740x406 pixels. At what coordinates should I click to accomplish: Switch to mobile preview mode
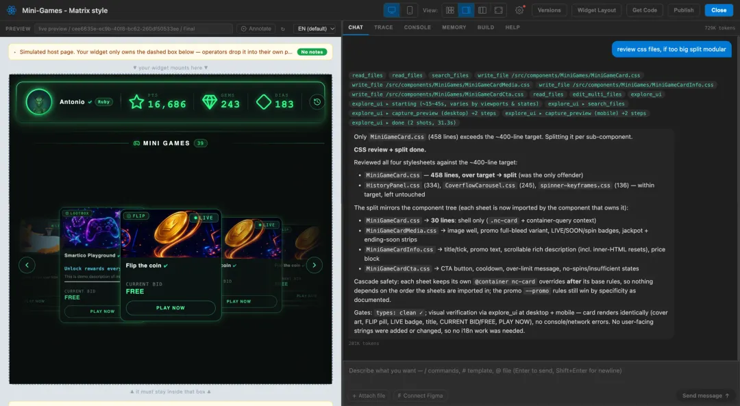[409, 10]
